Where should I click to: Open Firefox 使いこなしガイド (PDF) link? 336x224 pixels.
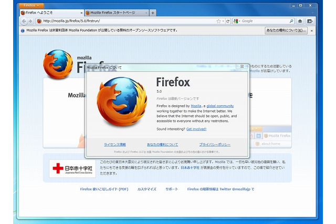[x=104, y=189]
